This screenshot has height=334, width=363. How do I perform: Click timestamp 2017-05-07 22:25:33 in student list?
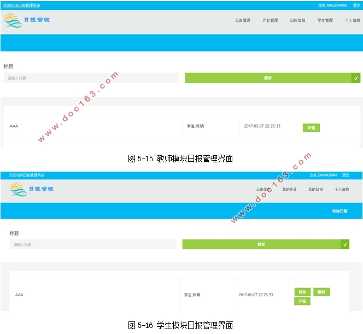(256, 295)
